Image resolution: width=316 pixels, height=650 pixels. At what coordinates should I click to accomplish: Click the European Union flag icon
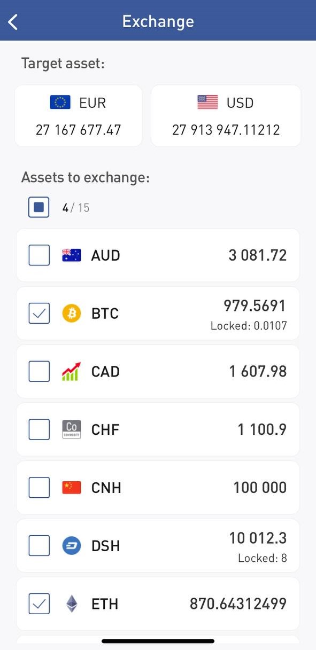tap(60, 102)
